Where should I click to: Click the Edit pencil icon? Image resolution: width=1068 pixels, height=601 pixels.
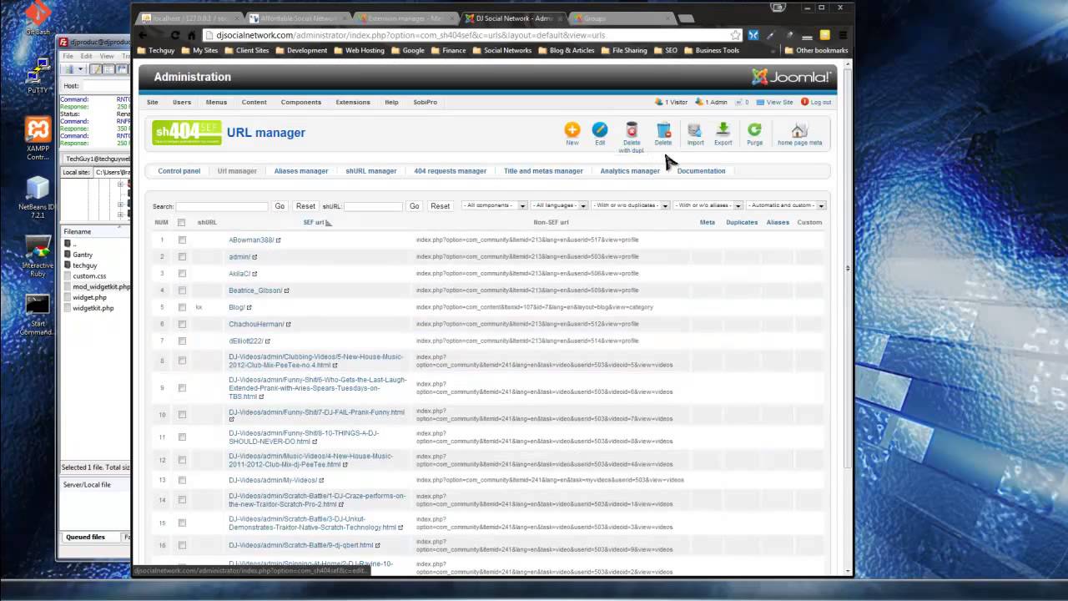pos(600,129)
